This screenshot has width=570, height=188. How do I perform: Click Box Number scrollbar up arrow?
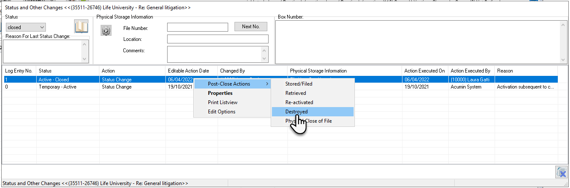click(563, 25)
